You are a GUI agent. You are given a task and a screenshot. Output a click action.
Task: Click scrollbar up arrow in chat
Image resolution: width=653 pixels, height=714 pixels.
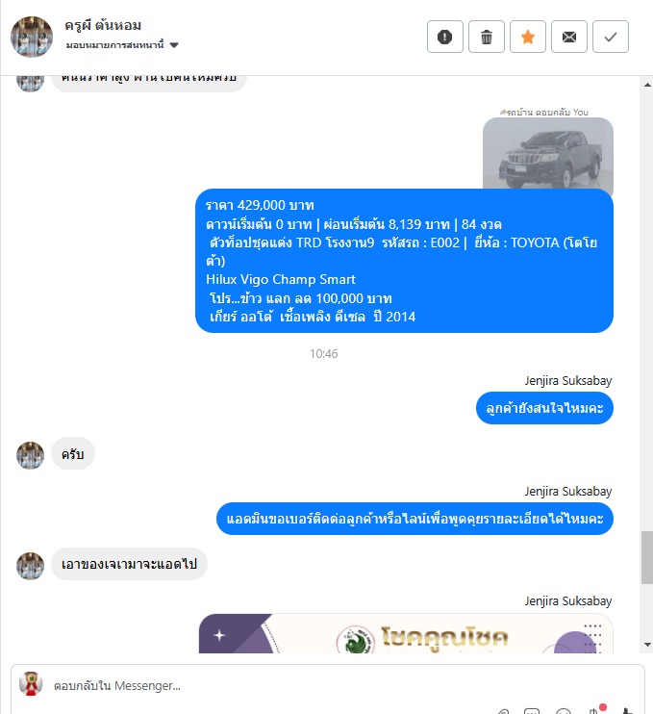647,85
